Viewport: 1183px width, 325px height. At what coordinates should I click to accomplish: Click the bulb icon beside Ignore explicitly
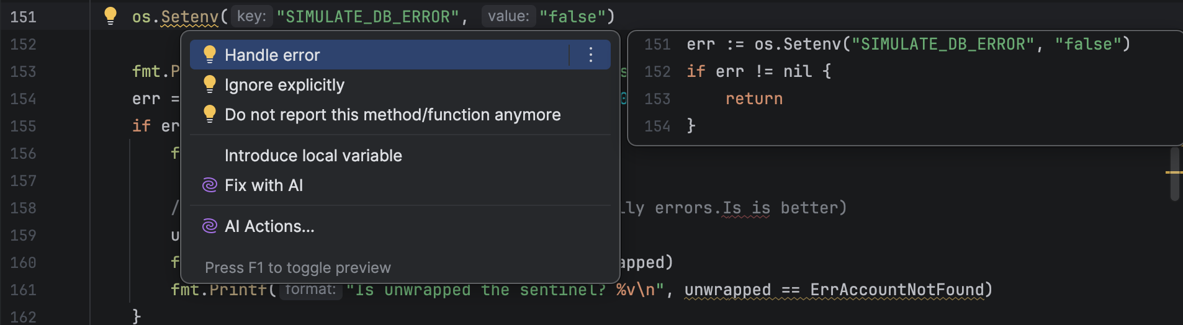[210, 84]
